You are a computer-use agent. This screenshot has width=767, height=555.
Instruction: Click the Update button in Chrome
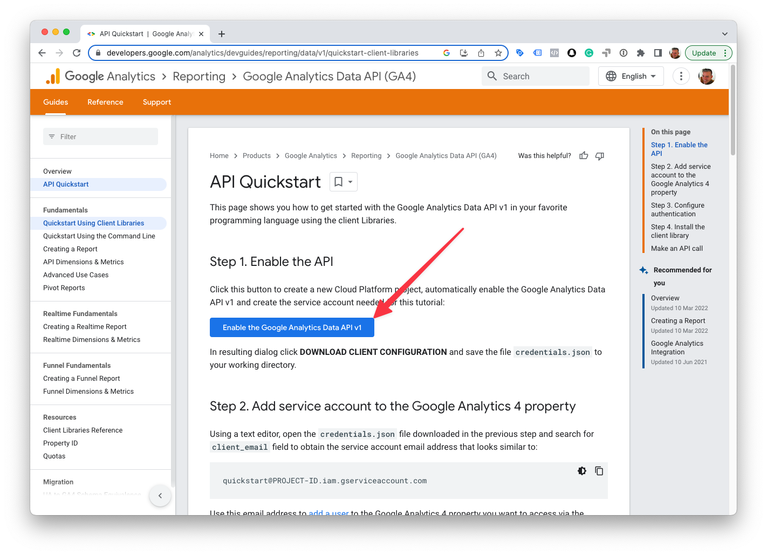pos(704,53)
